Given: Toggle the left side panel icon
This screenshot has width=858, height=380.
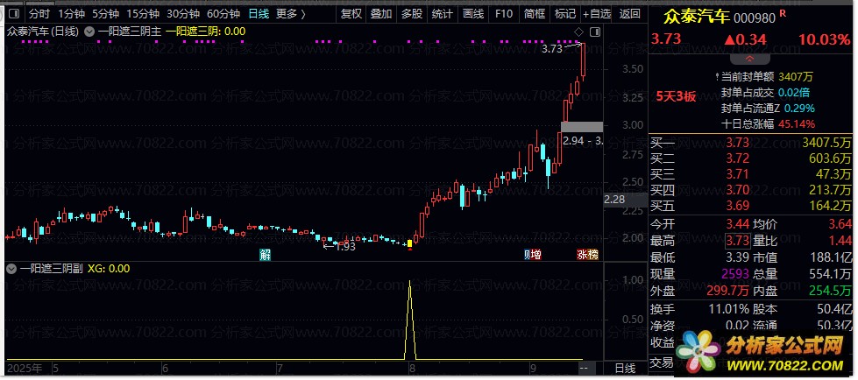Looking at the screenshot, I should (15, 14).
